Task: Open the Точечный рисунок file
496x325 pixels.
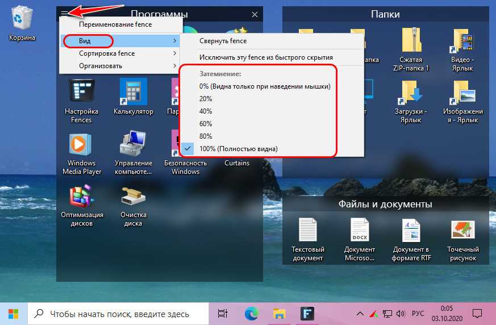Action: (x=462, y=240)
